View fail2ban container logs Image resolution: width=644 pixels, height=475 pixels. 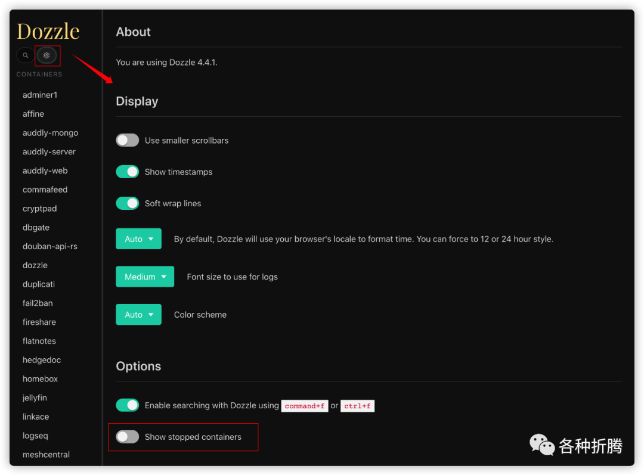coord(38,303)
